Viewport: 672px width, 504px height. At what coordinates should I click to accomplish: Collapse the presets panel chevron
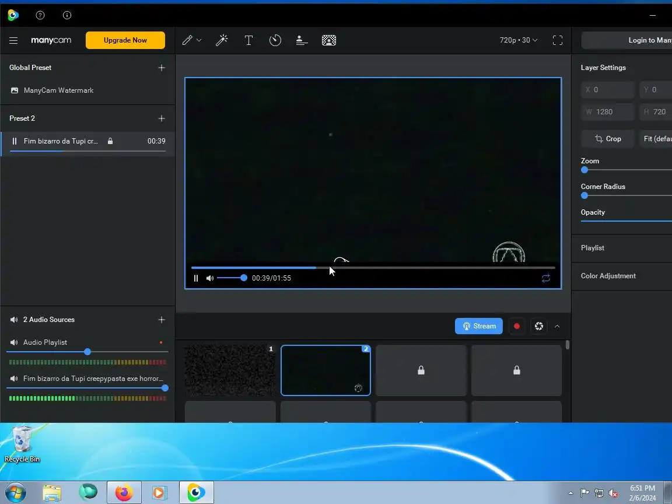(557, 326)
